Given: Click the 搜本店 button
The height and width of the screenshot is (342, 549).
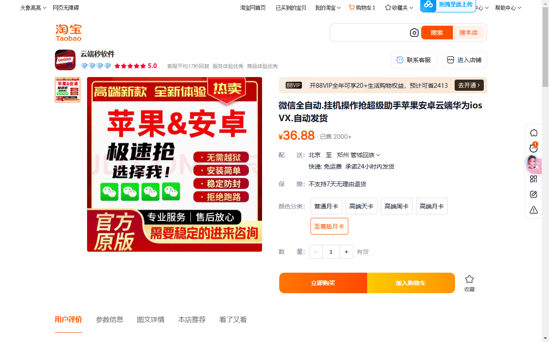Looking at the screenshot, I should pyautogui.click(x=468, y=33).
